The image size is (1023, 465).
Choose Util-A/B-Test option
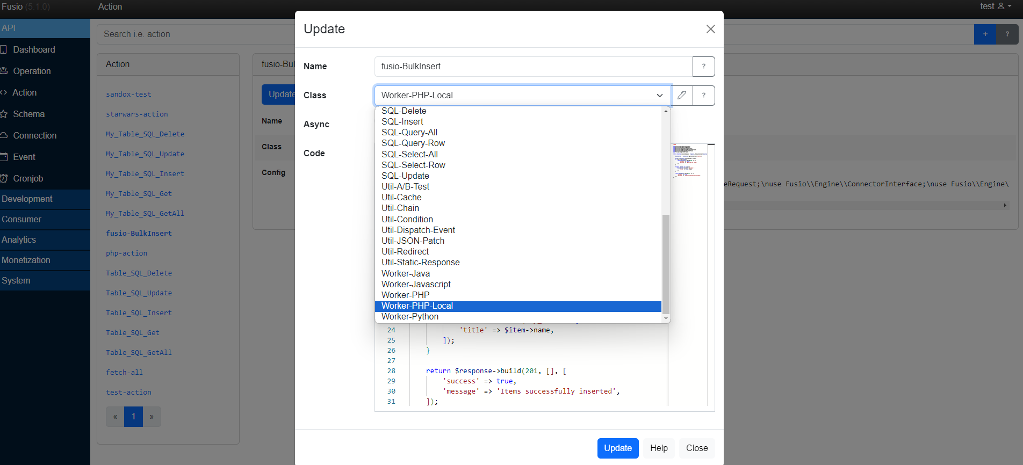point(518,186)
